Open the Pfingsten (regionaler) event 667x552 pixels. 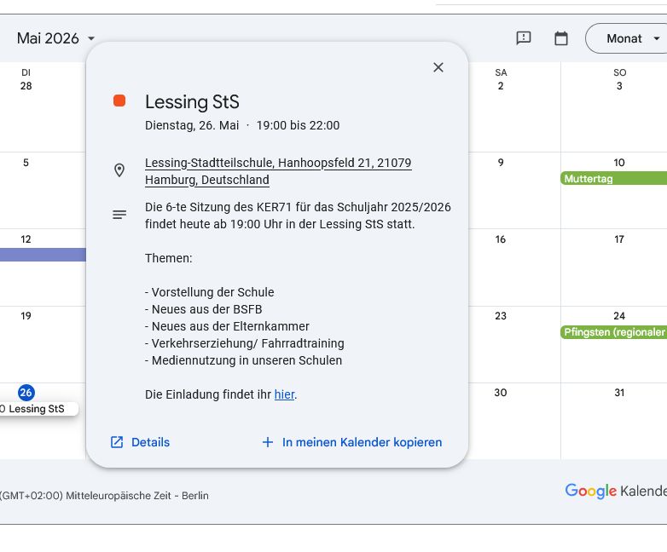(x=614, y=332)
